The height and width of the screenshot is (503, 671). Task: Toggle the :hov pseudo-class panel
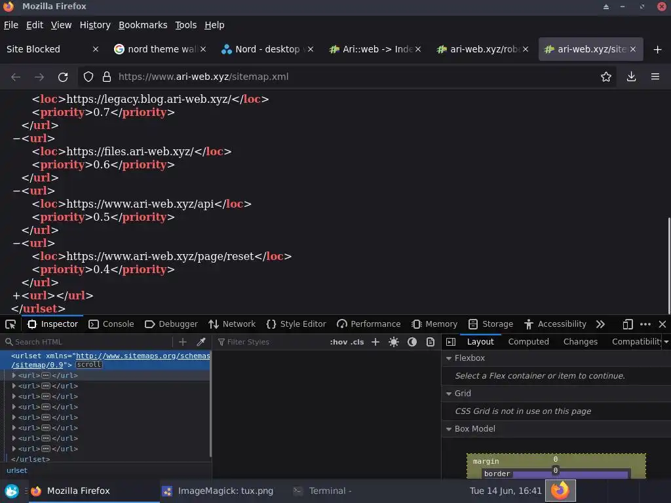(x=339, y=342)
